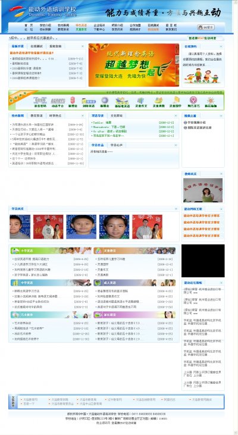The width and height of the screenshot is (238, 435).
Task: Click the black video player area
Action: coord(203,261)
